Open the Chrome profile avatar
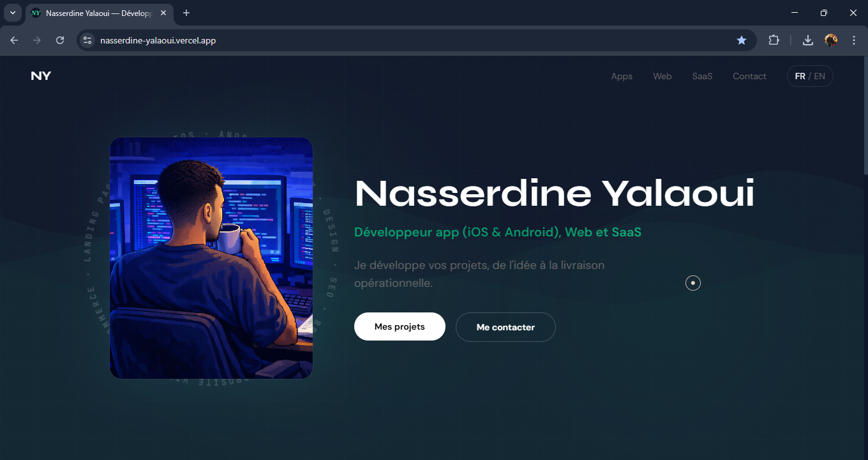Viewport: 868px width, 460px height. [831, 40]
